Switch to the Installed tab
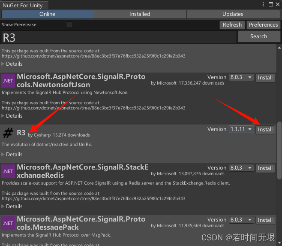The image size is (282, 246). [x=140, y=14]
